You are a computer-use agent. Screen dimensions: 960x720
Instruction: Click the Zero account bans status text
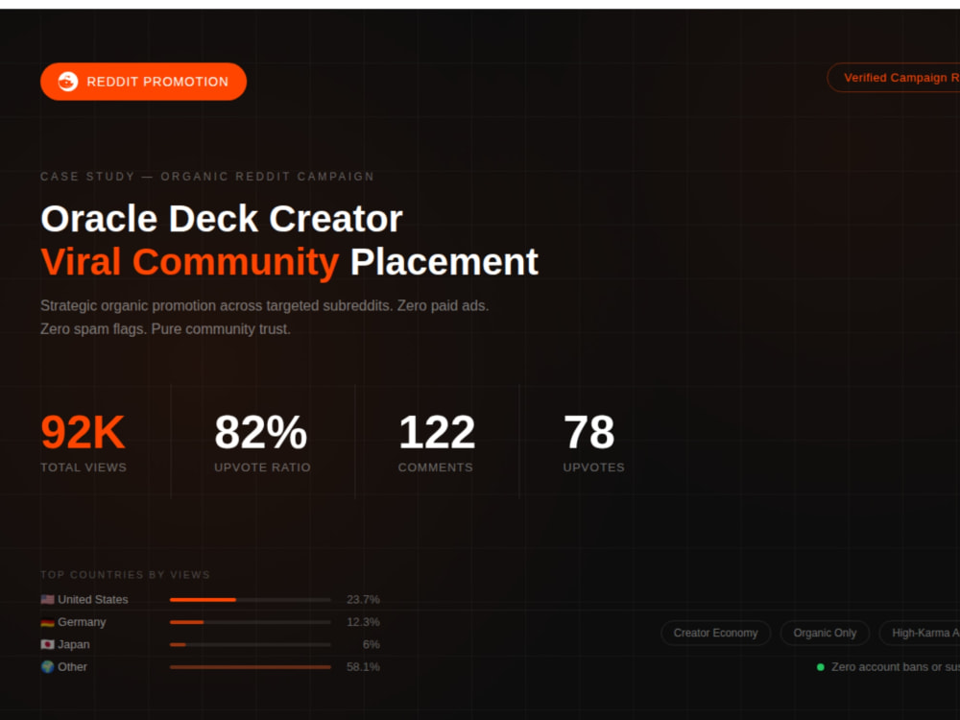[895, 667]
